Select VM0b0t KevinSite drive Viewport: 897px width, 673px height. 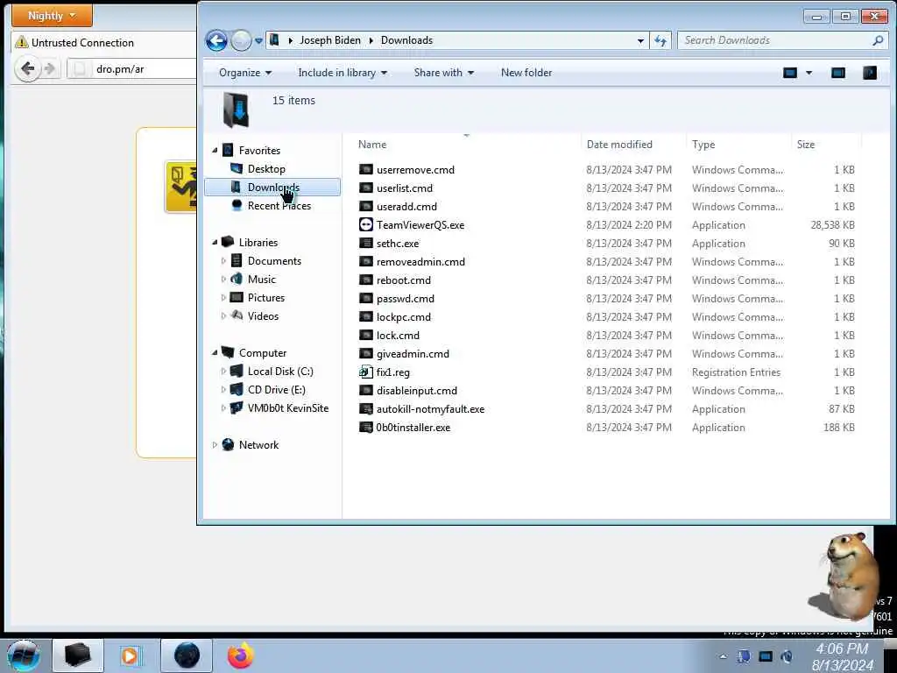pyautogui.click(x=287, y=408)
